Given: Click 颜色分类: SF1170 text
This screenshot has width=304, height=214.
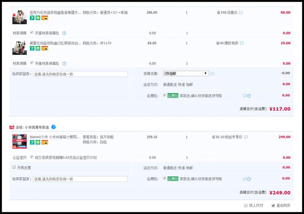Looking at the screenshot, I should (x=97, y=43).
